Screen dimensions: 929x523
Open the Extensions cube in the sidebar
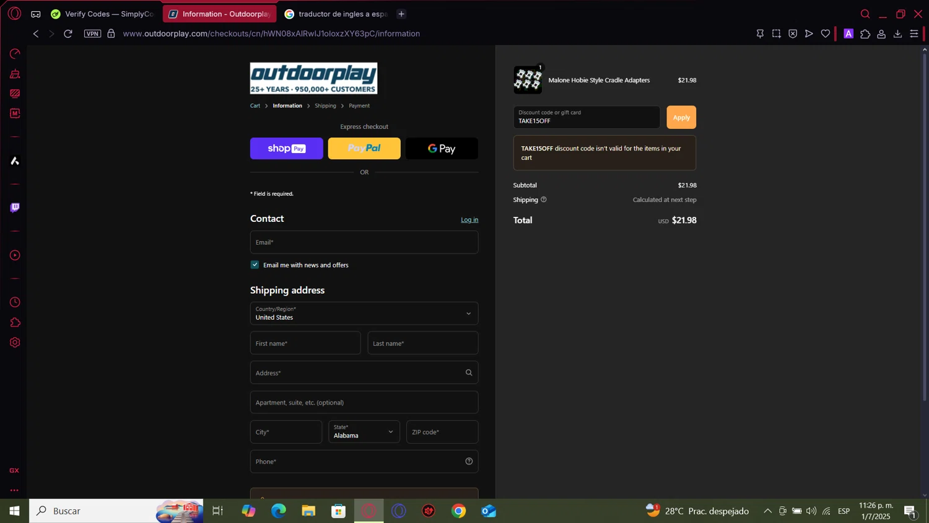15,322
